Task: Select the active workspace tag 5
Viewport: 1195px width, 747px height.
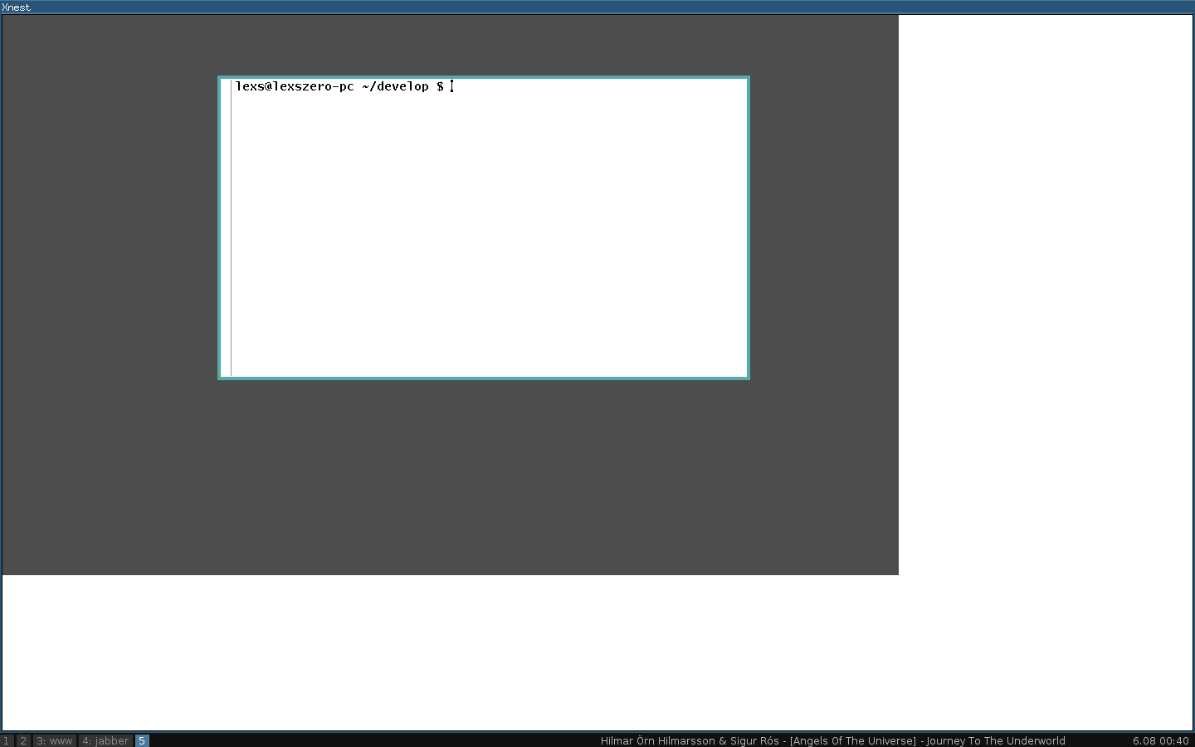Action: coord(142,740)
